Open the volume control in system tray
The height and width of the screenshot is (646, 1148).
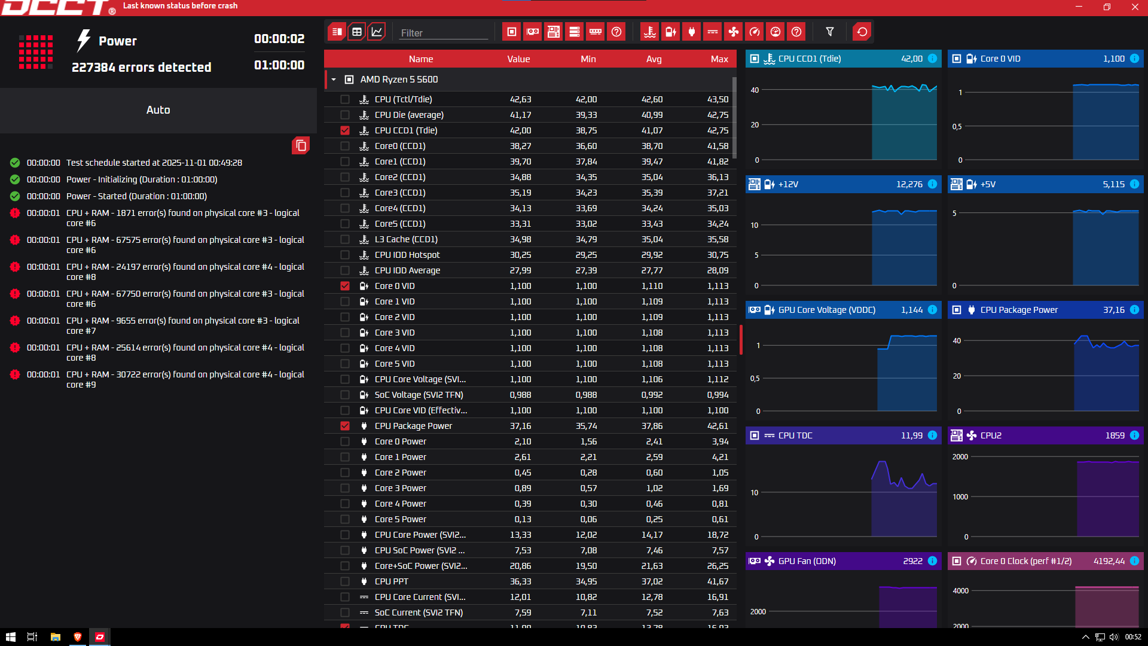tap(1114, 637)
